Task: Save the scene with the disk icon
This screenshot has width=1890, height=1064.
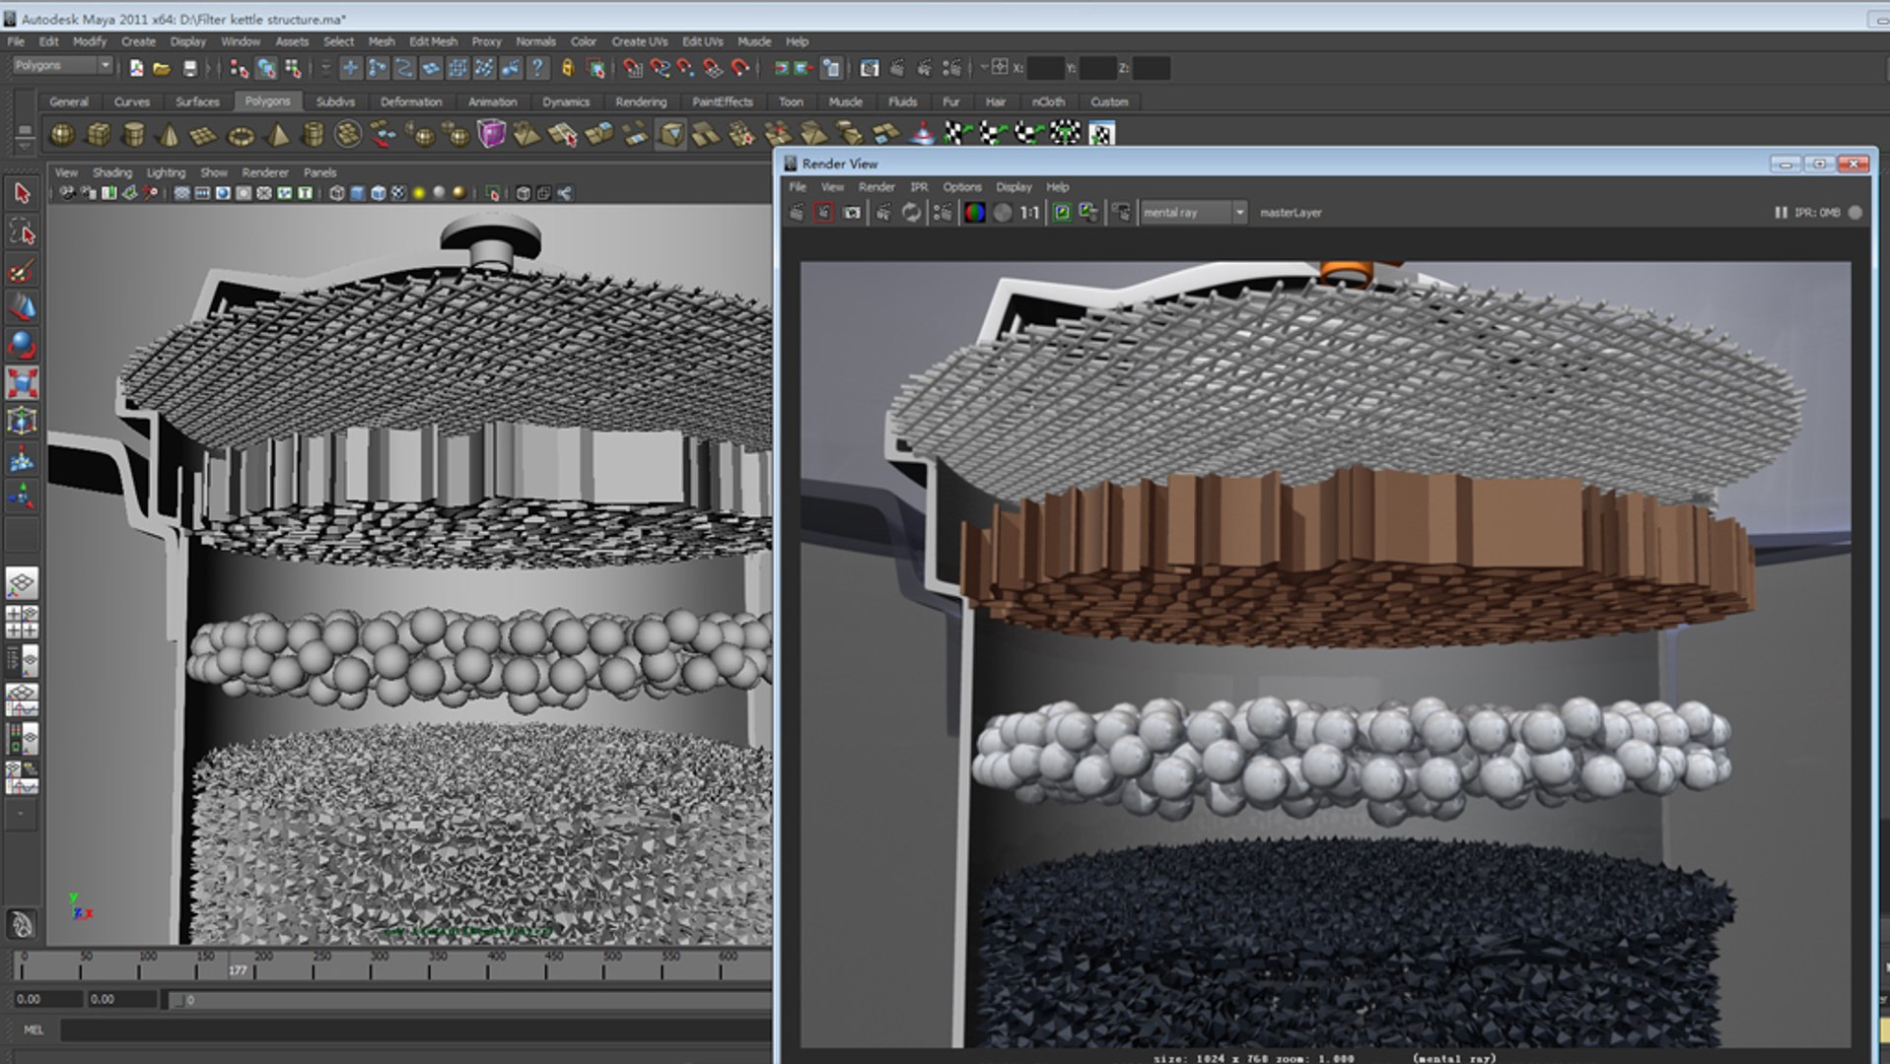Action: (x=190, y=68)
